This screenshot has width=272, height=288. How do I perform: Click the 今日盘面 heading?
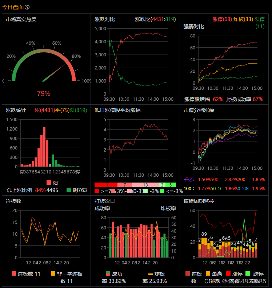pyautogui.click(x=13, y=7)
